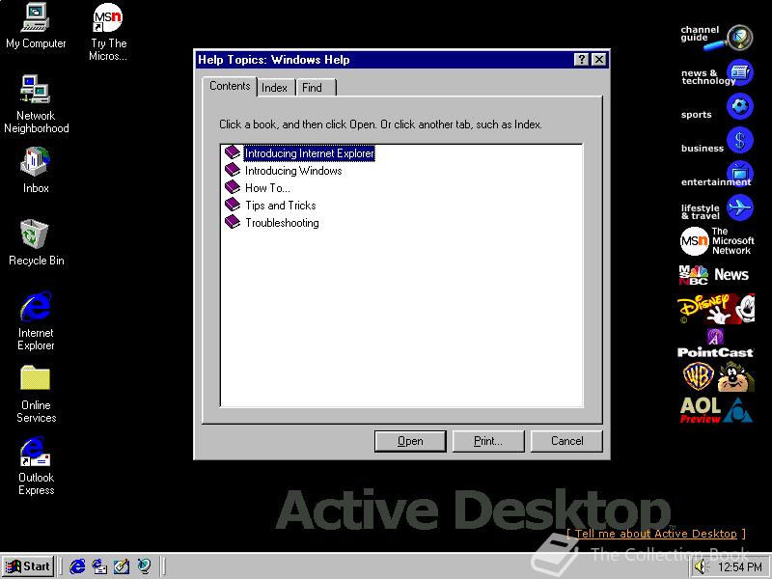The image size is (772, 579).
Task: Click View Channels in Quick Launch
Action: point(144,566)
